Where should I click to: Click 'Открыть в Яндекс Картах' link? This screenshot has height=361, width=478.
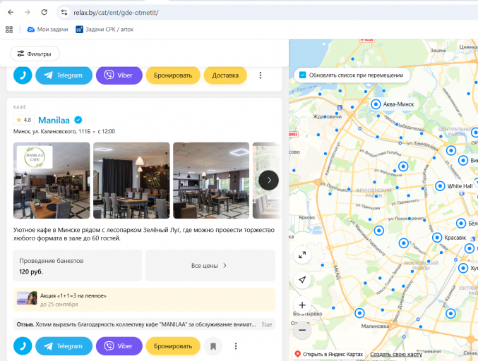click(329, 355)
